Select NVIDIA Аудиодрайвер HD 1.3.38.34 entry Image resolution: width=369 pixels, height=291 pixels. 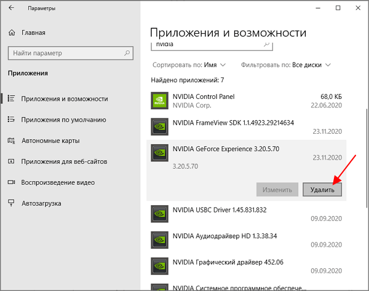click(247, 240)
